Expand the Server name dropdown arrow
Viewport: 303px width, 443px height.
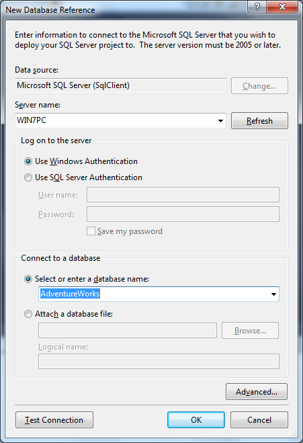[220, 121]
